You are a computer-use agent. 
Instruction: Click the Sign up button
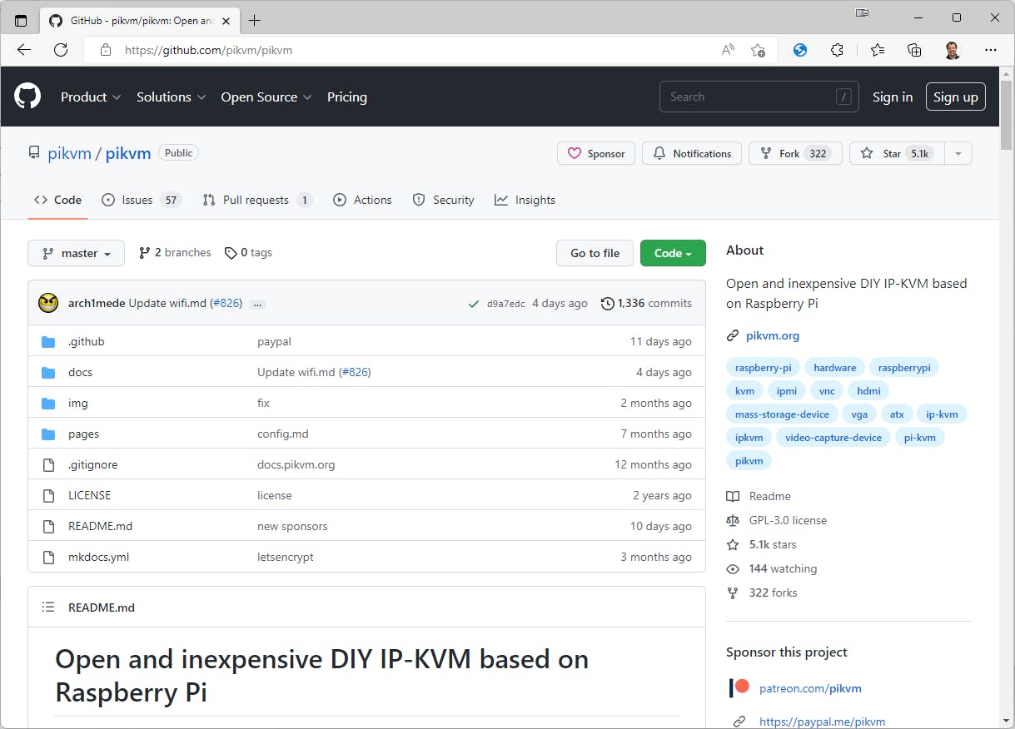(956, 97)
